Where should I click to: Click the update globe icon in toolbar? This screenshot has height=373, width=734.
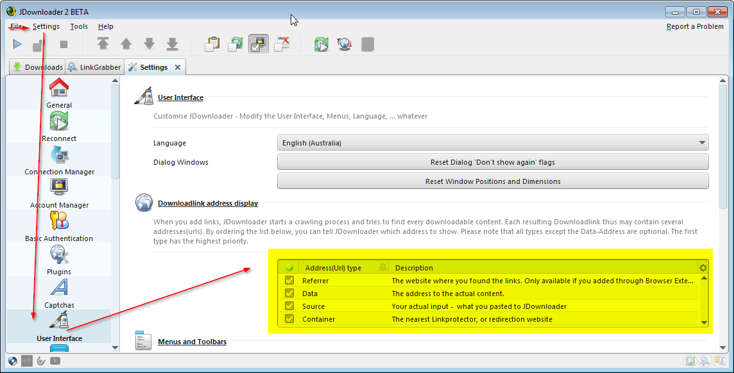(345, 44)
